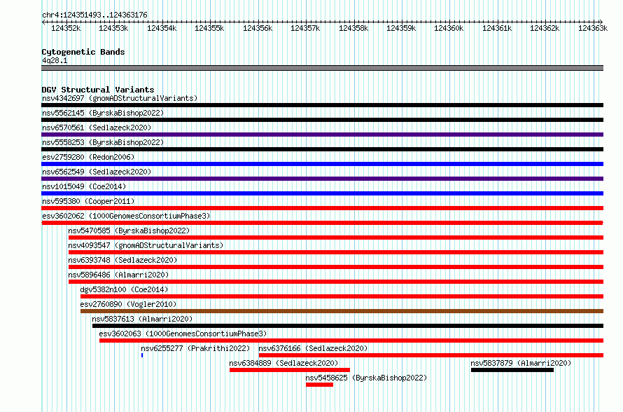Select the short black bar of nsv5837879
The height and width of the screenshot is (412, 623).
pyautogui.click(x=512, y=370)
